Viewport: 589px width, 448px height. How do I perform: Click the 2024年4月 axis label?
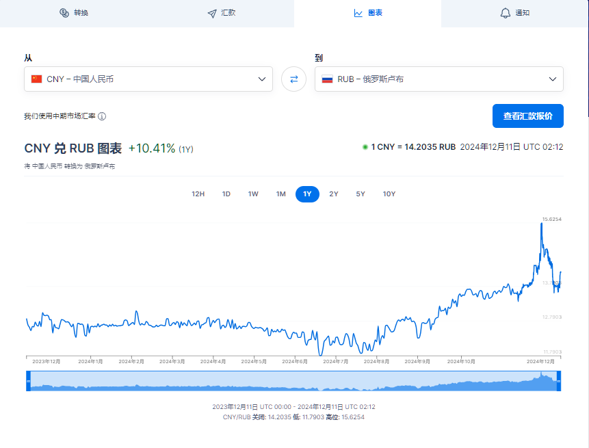coord(213,361)
